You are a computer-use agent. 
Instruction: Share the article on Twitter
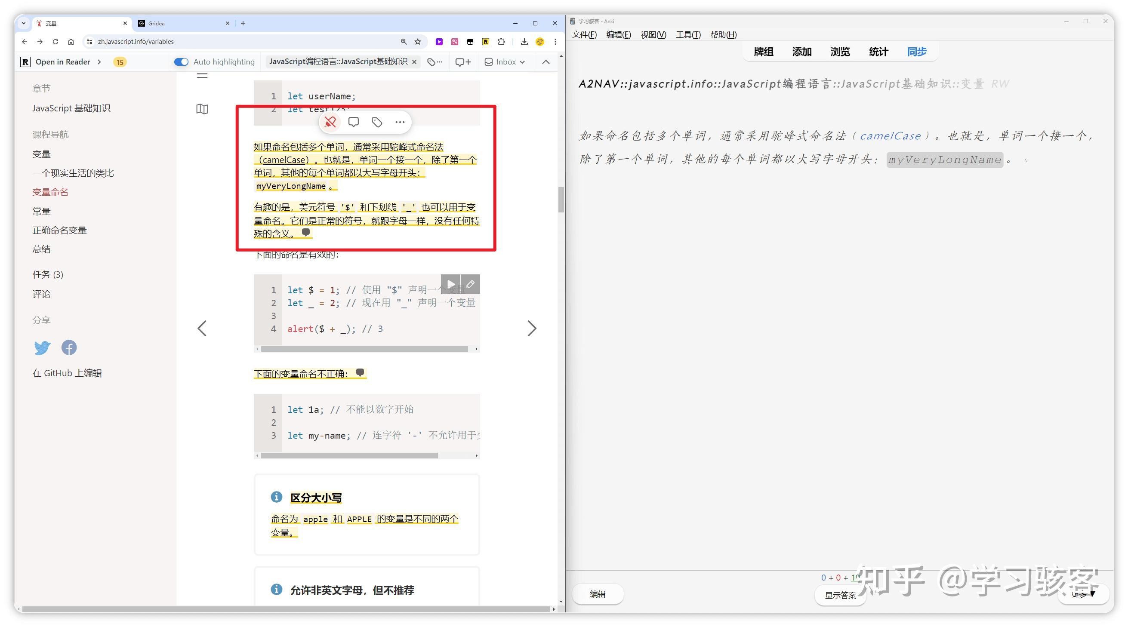pos(42,347)
